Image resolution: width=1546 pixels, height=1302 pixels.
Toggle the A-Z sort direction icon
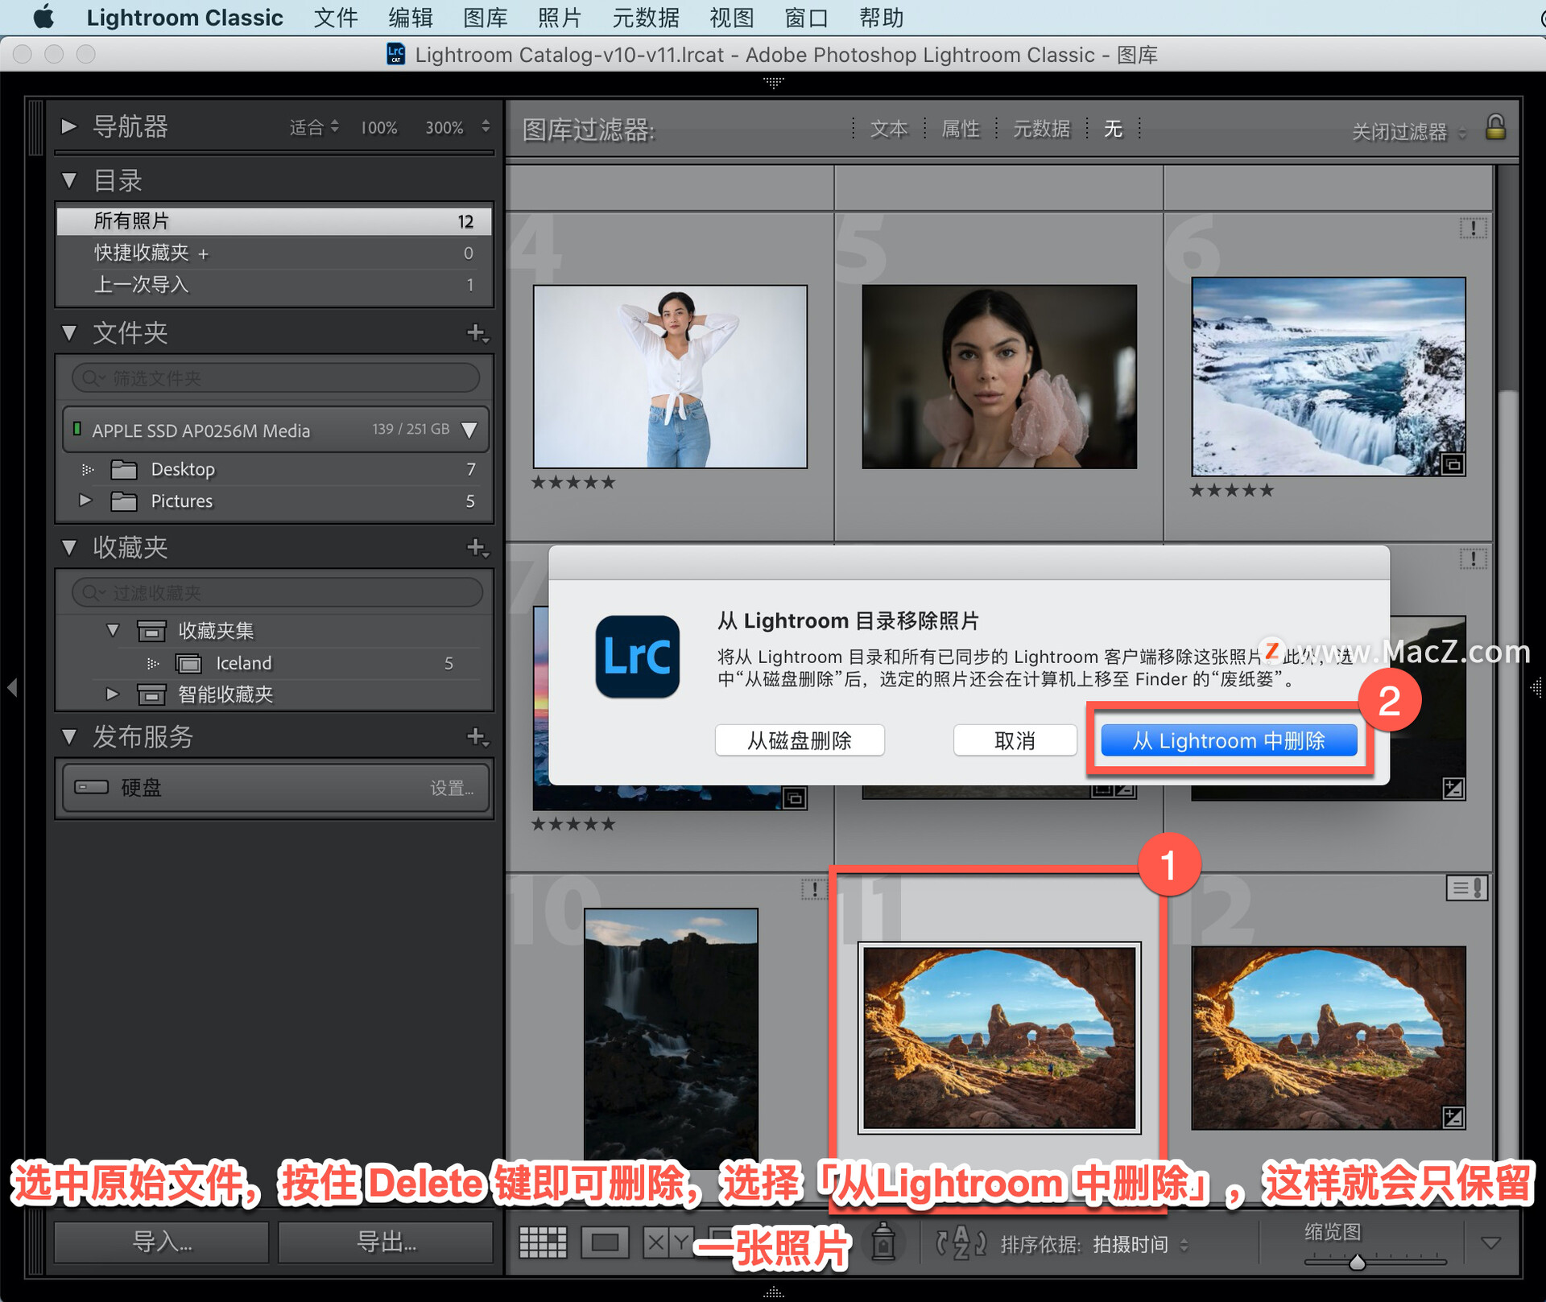click(x=961, y=1242)
